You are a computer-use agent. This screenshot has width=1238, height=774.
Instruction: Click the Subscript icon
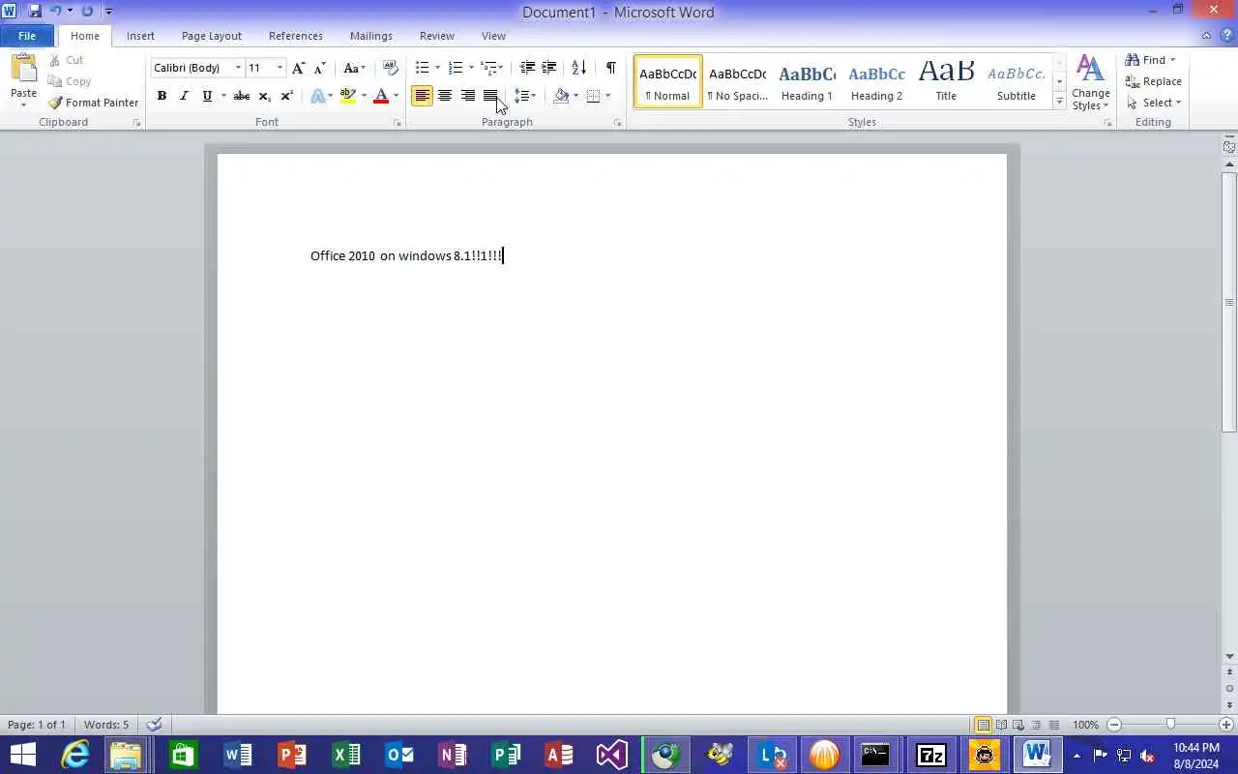coord(264,96)
